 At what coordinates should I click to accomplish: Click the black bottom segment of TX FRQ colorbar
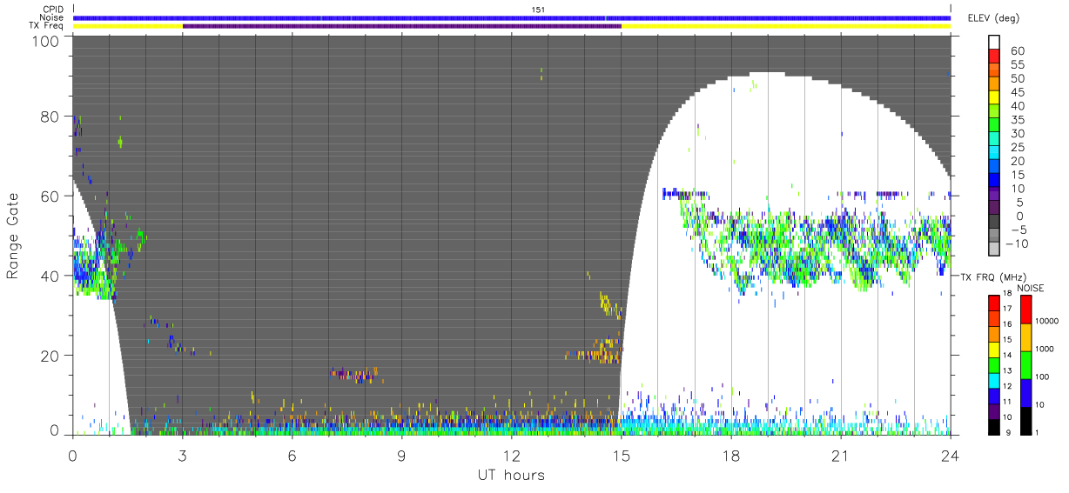click(993, 426)
